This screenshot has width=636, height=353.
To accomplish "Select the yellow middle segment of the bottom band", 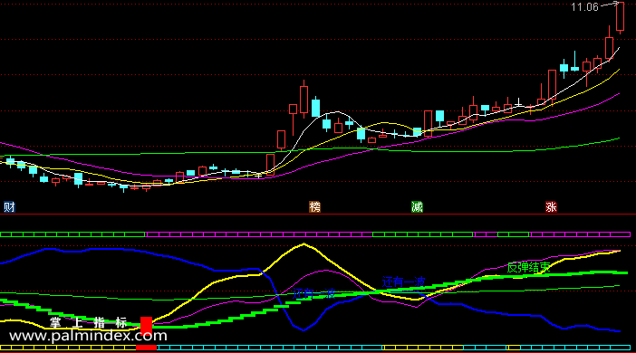I will [x=423, y=348].
